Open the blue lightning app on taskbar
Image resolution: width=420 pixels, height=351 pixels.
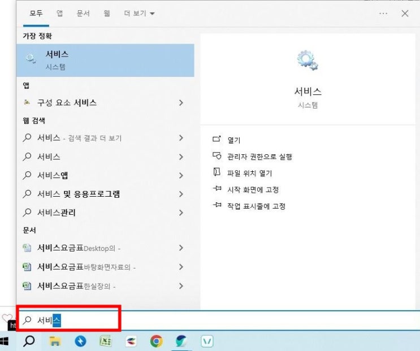[x=80, y=341]
